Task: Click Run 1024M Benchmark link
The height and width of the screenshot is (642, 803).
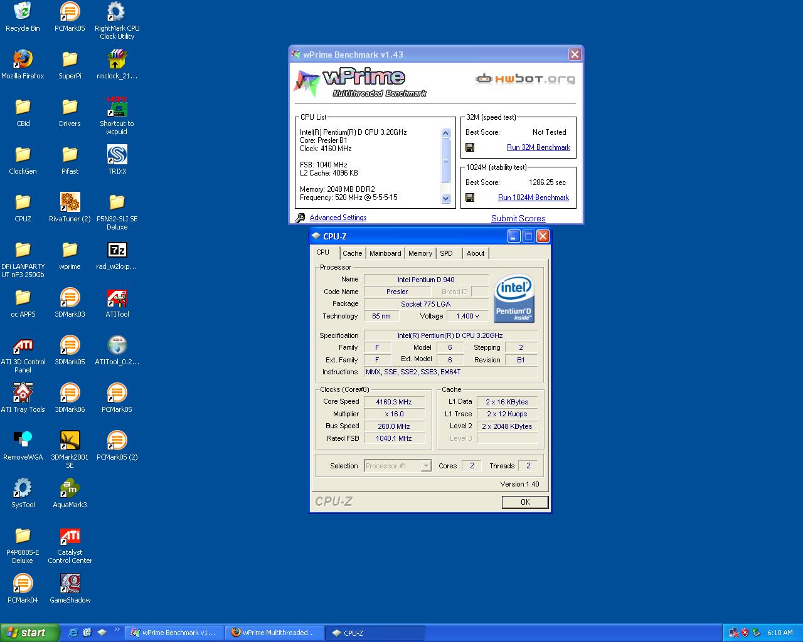Action: 533,197
